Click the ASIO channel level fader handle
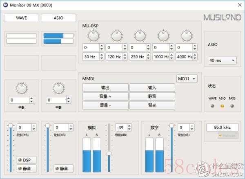Viewport: 245px width, 179px height. pyautogui.click(x=48, y=126)
